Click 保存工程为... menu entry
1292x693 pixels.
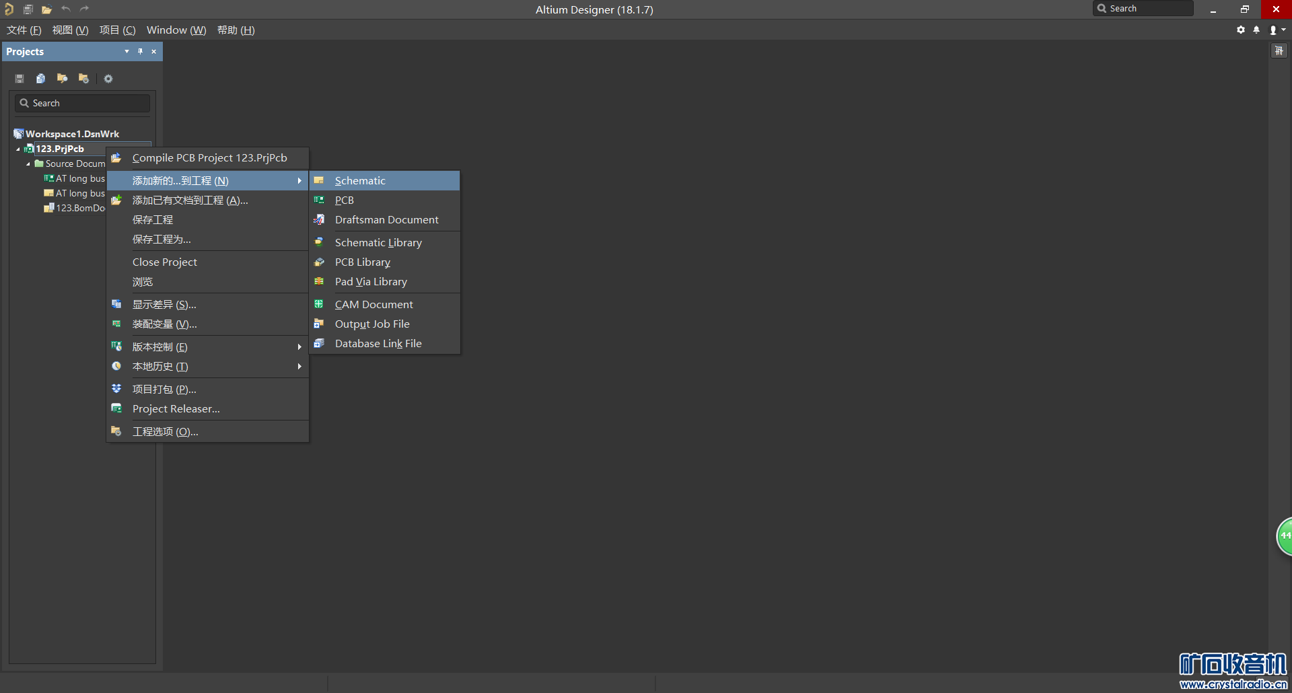(207, 239)
